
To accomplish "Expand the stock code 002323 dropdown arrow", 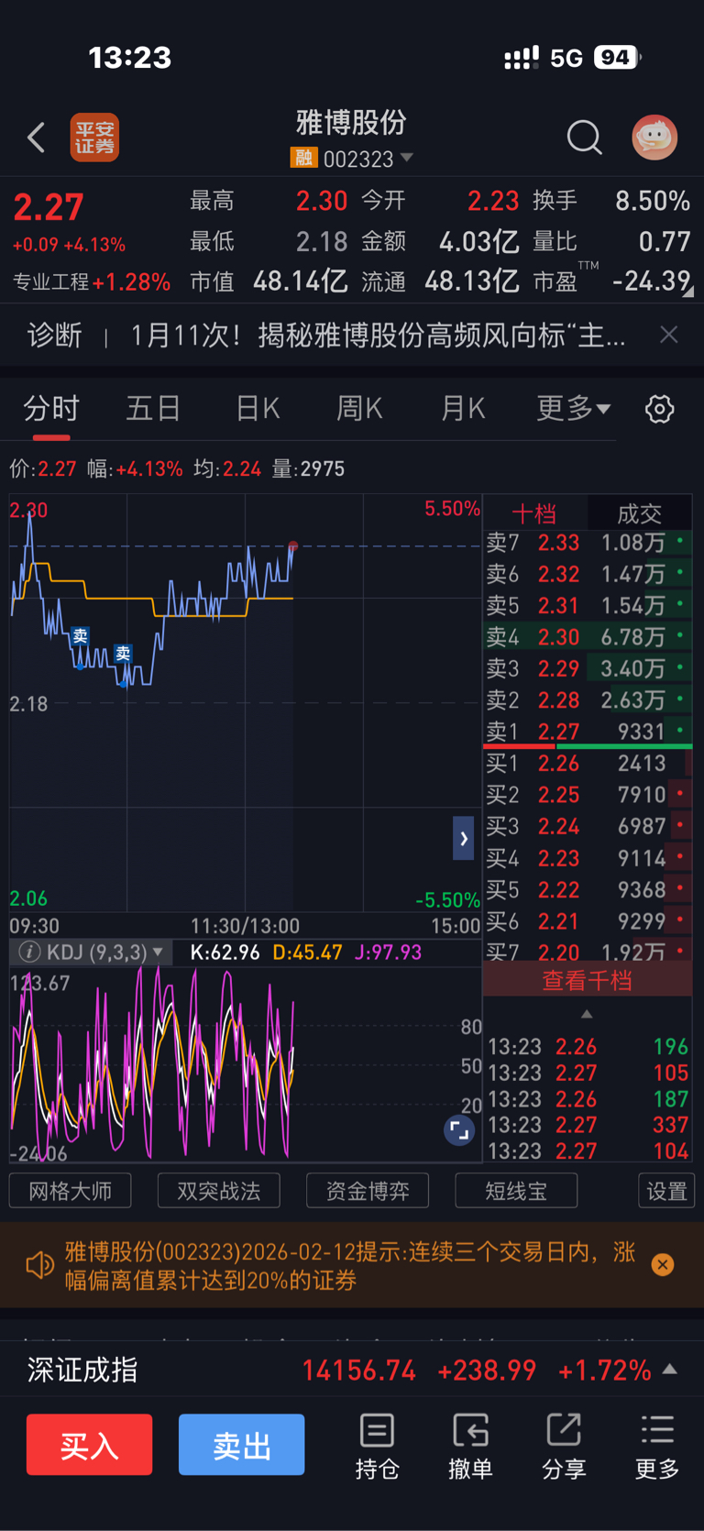I will click(407, 158).
